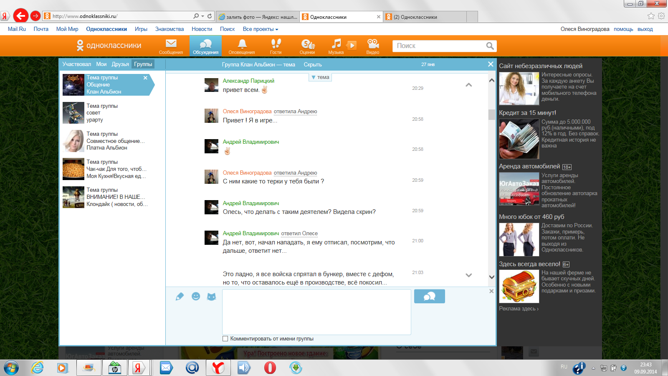Open Обсуждения discussions icon
This screenshot has width=668, height=376.
pos(205,46)
